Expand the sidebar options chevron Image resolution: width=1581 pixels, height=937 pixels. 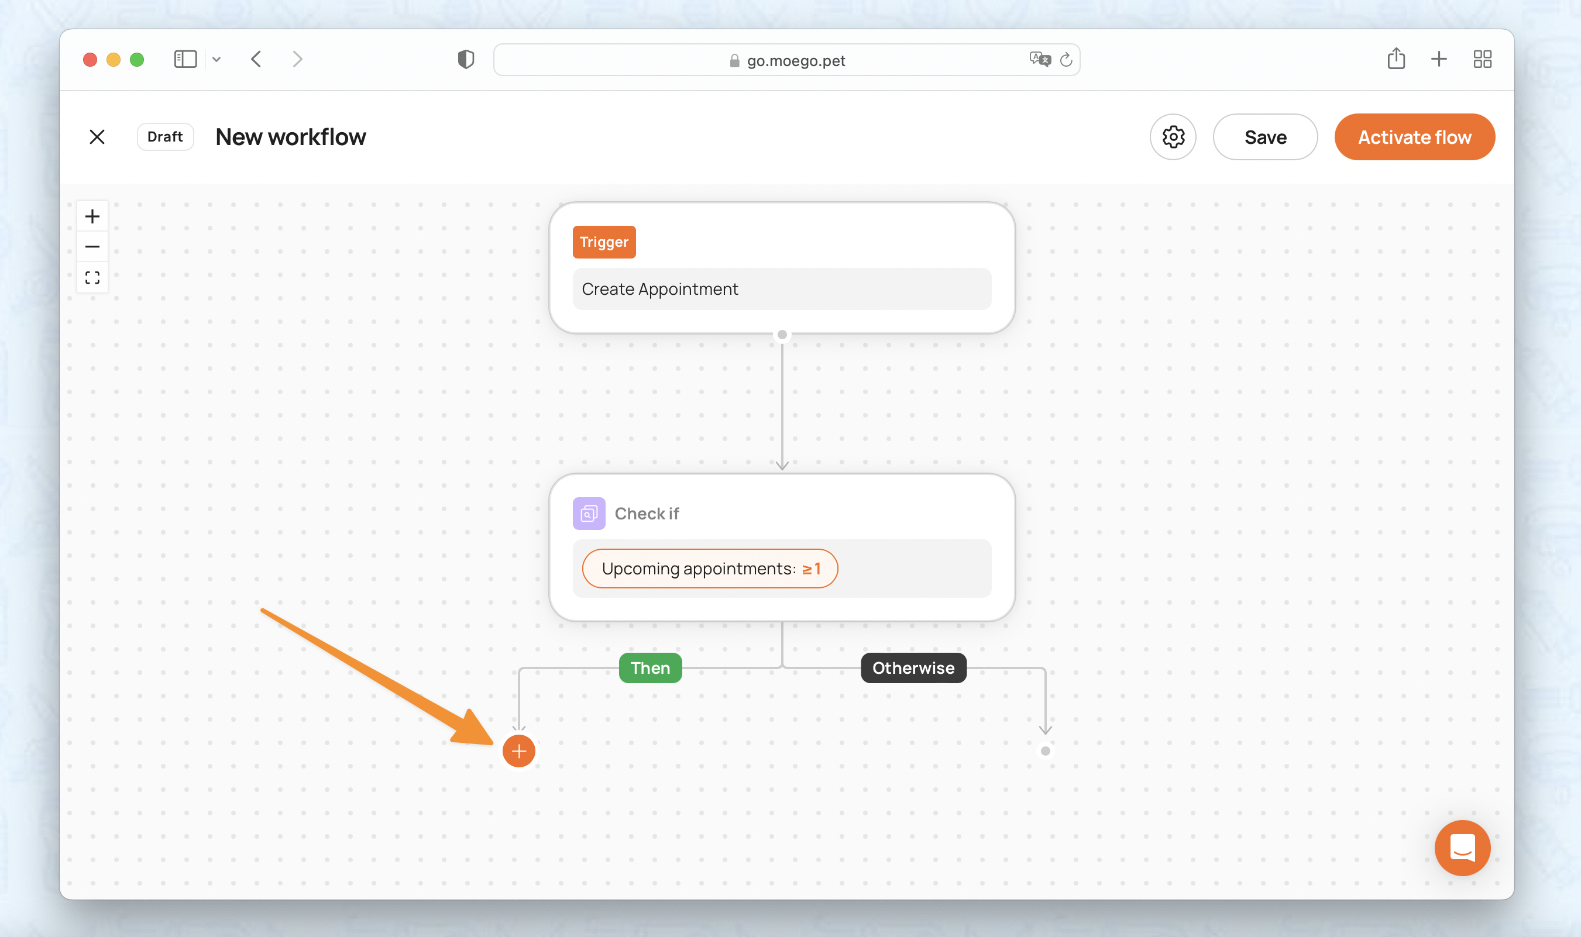pos(216,59)
